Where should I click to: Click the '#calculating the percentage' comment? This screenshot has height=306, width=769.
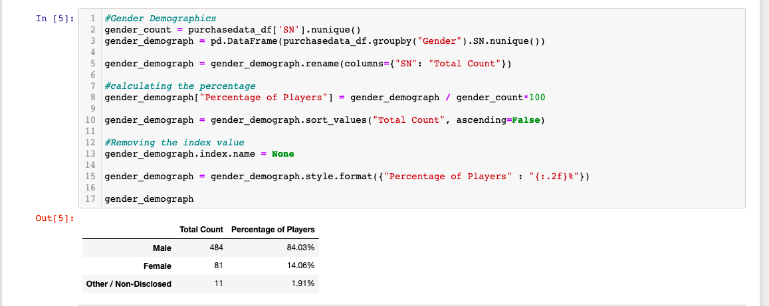[x=181, y=86]
